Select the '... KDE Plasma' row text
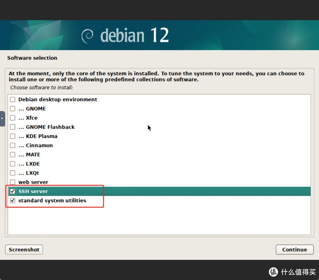The width and height of the screenshot is (319, 280). [38, 136]
